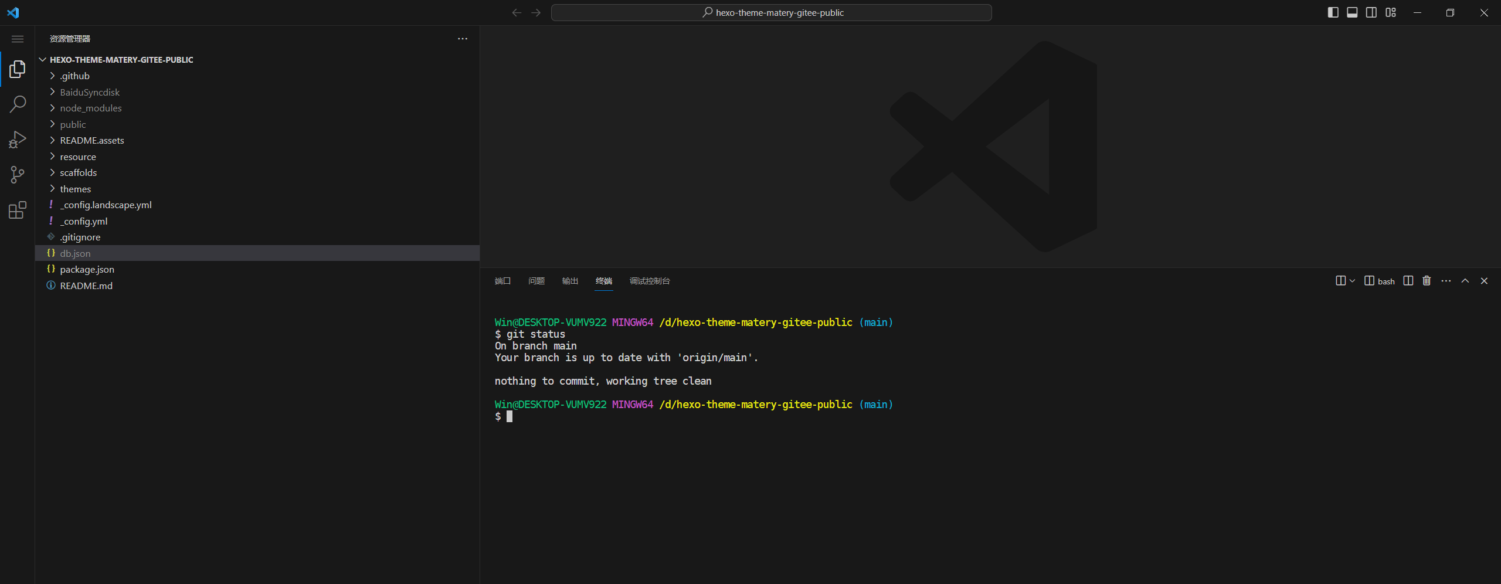The height and width of the screenshot is (584, 1501).
Task: Collapse the HEXO-THEME-MATERY-GITEE-PUBLIC root folder
Action: click(257, 60)
